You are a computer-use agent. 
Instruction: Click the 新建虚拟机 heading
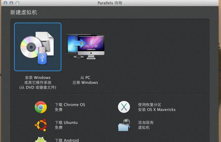[24, 12]
